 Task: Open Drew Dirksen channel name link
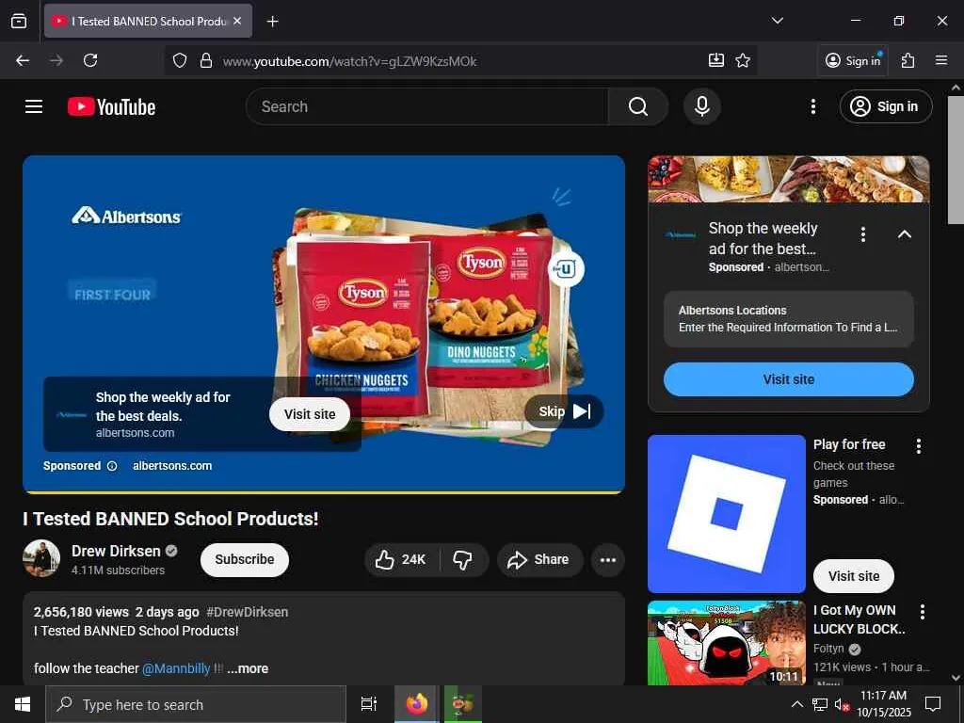tap(116, 551)
